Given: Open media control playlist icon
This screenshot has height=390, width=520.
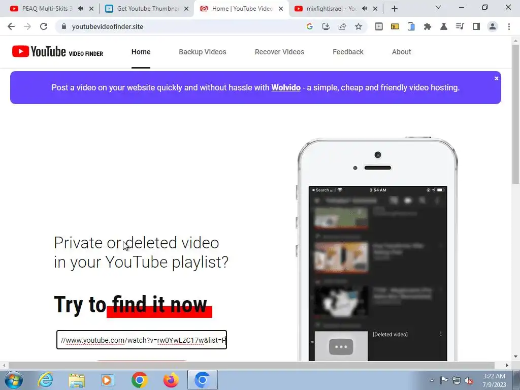Looking at the screenshot, I should (460, 26).
